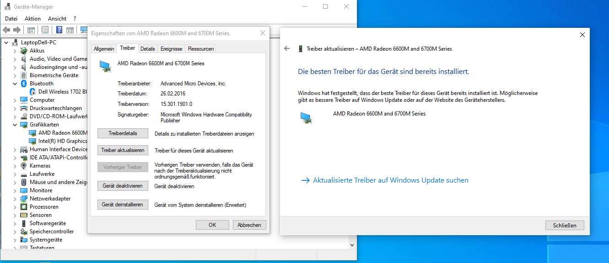Expand the Systemgeräte category
Screen dimensions: 609x263
[x=15, y=240]
